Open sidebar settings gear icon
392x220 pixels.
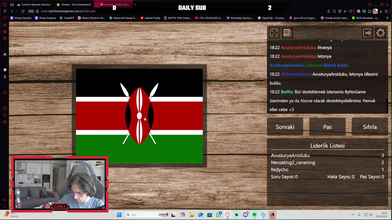[x=5, y=122]
